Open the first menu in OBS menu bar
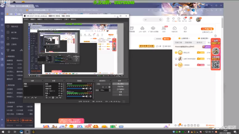Image resolution: width=239 pixels, height=134 pixels. point(26,19)
